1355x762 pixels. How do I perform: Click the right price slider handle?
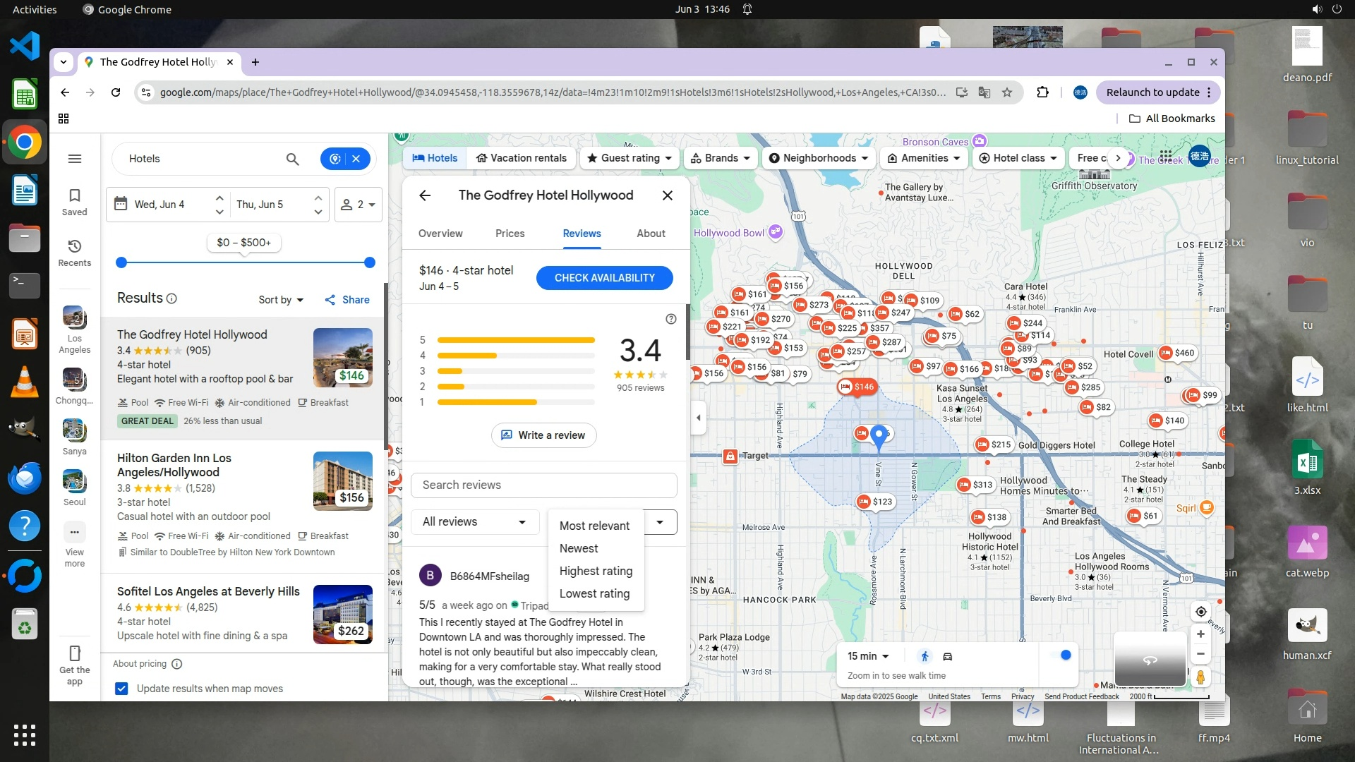pyautogui.click(x=369, y=262)
